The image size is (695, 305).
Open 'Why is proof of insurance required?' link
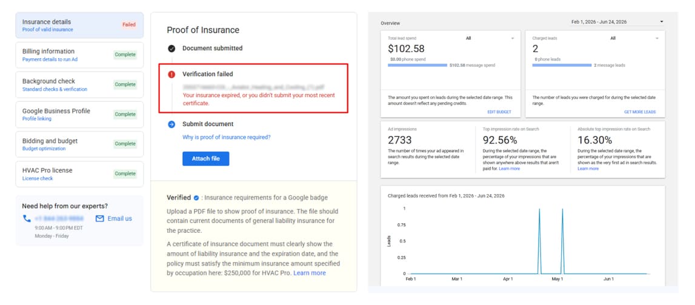click(227, 138)
